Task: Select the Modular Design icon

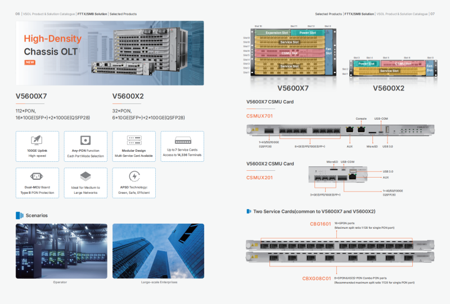Action: [x=134, y=140]
